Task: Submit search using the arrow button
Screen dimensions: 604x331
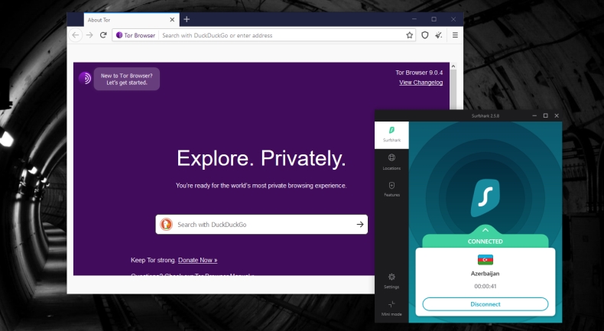Action: point(359,225)
